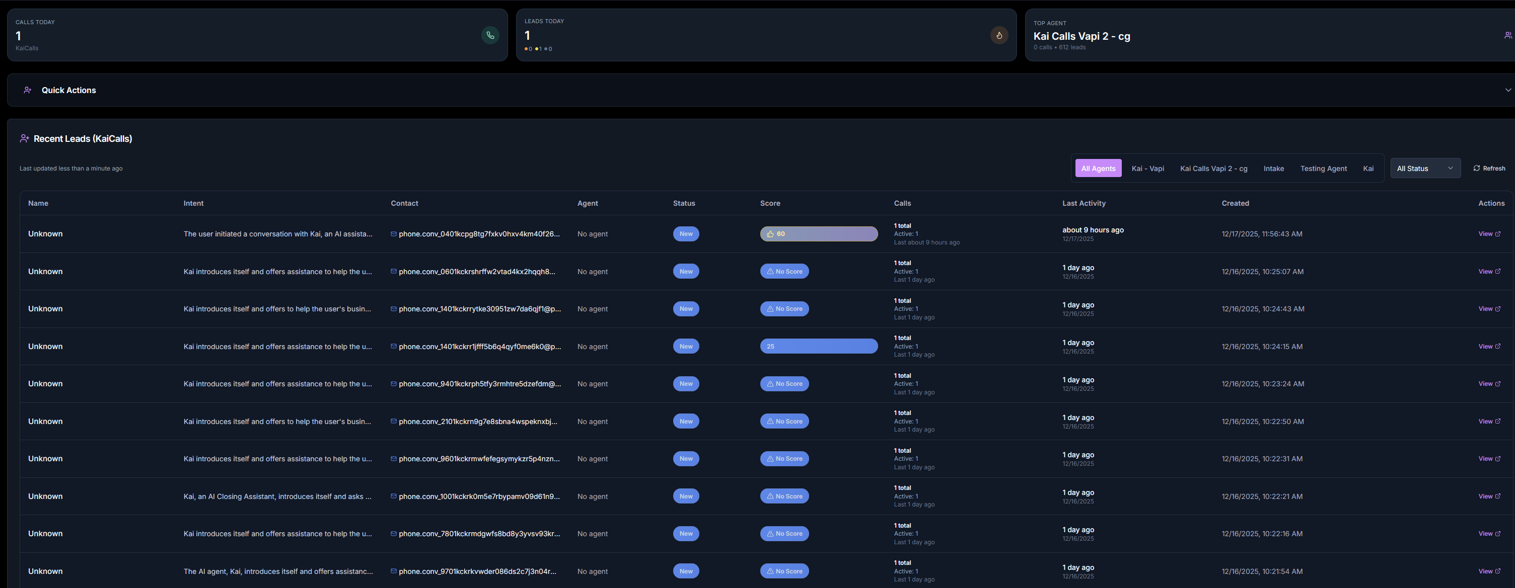Click the users icon on Top Agent card

[x=1507, y=35]
